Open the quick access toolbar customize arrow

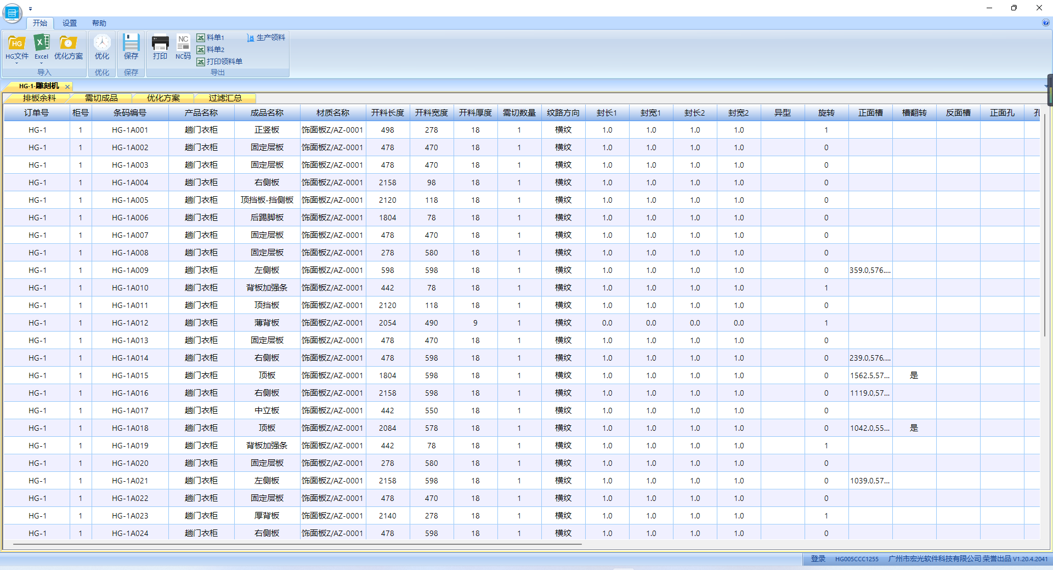coord(30,9)
